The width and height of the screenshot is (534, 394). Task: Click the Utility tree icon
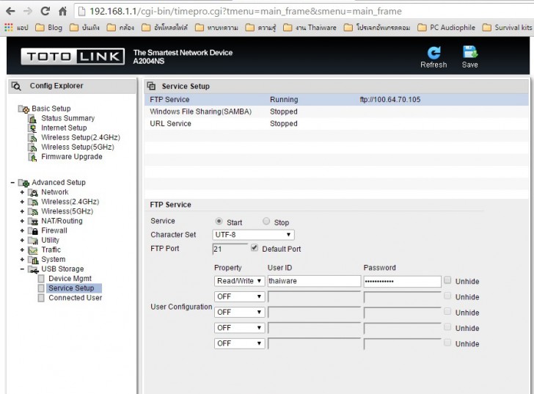[33, 241]
